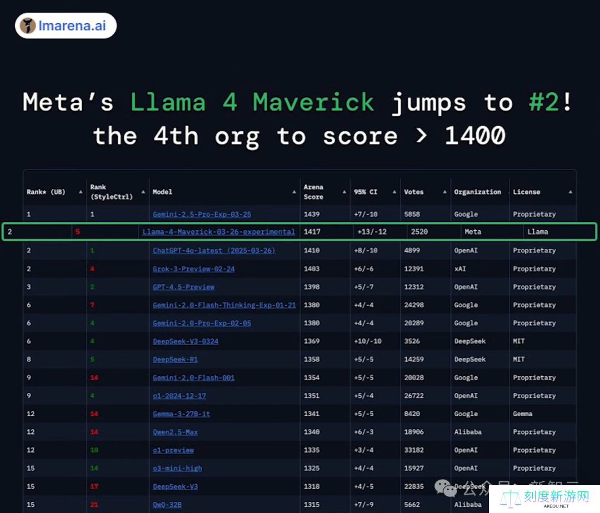Sort by Rank (UB) column arrow
600x513 pixels.
pyautogui.click(x=81, y=192)
